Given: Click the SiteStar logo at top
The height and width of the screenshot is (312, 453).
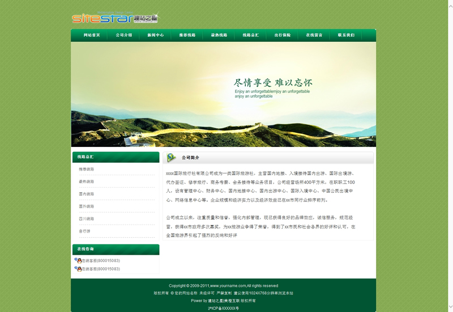Looking at the screenshot, I should pyautogui.click(x=115, y=18).
